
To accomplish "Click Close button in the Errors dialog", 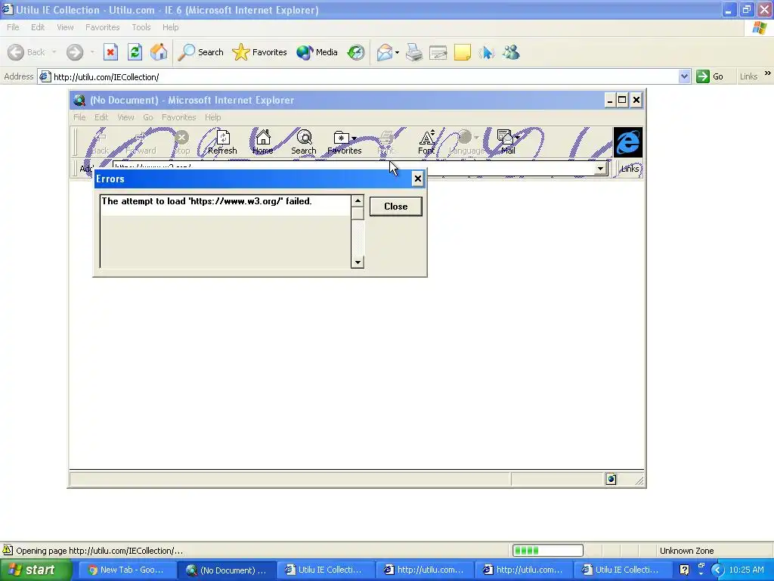I will [x=396, y=207].
